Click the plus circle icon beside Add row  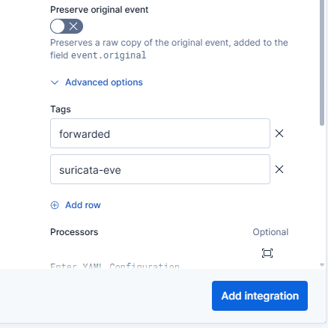55,205
